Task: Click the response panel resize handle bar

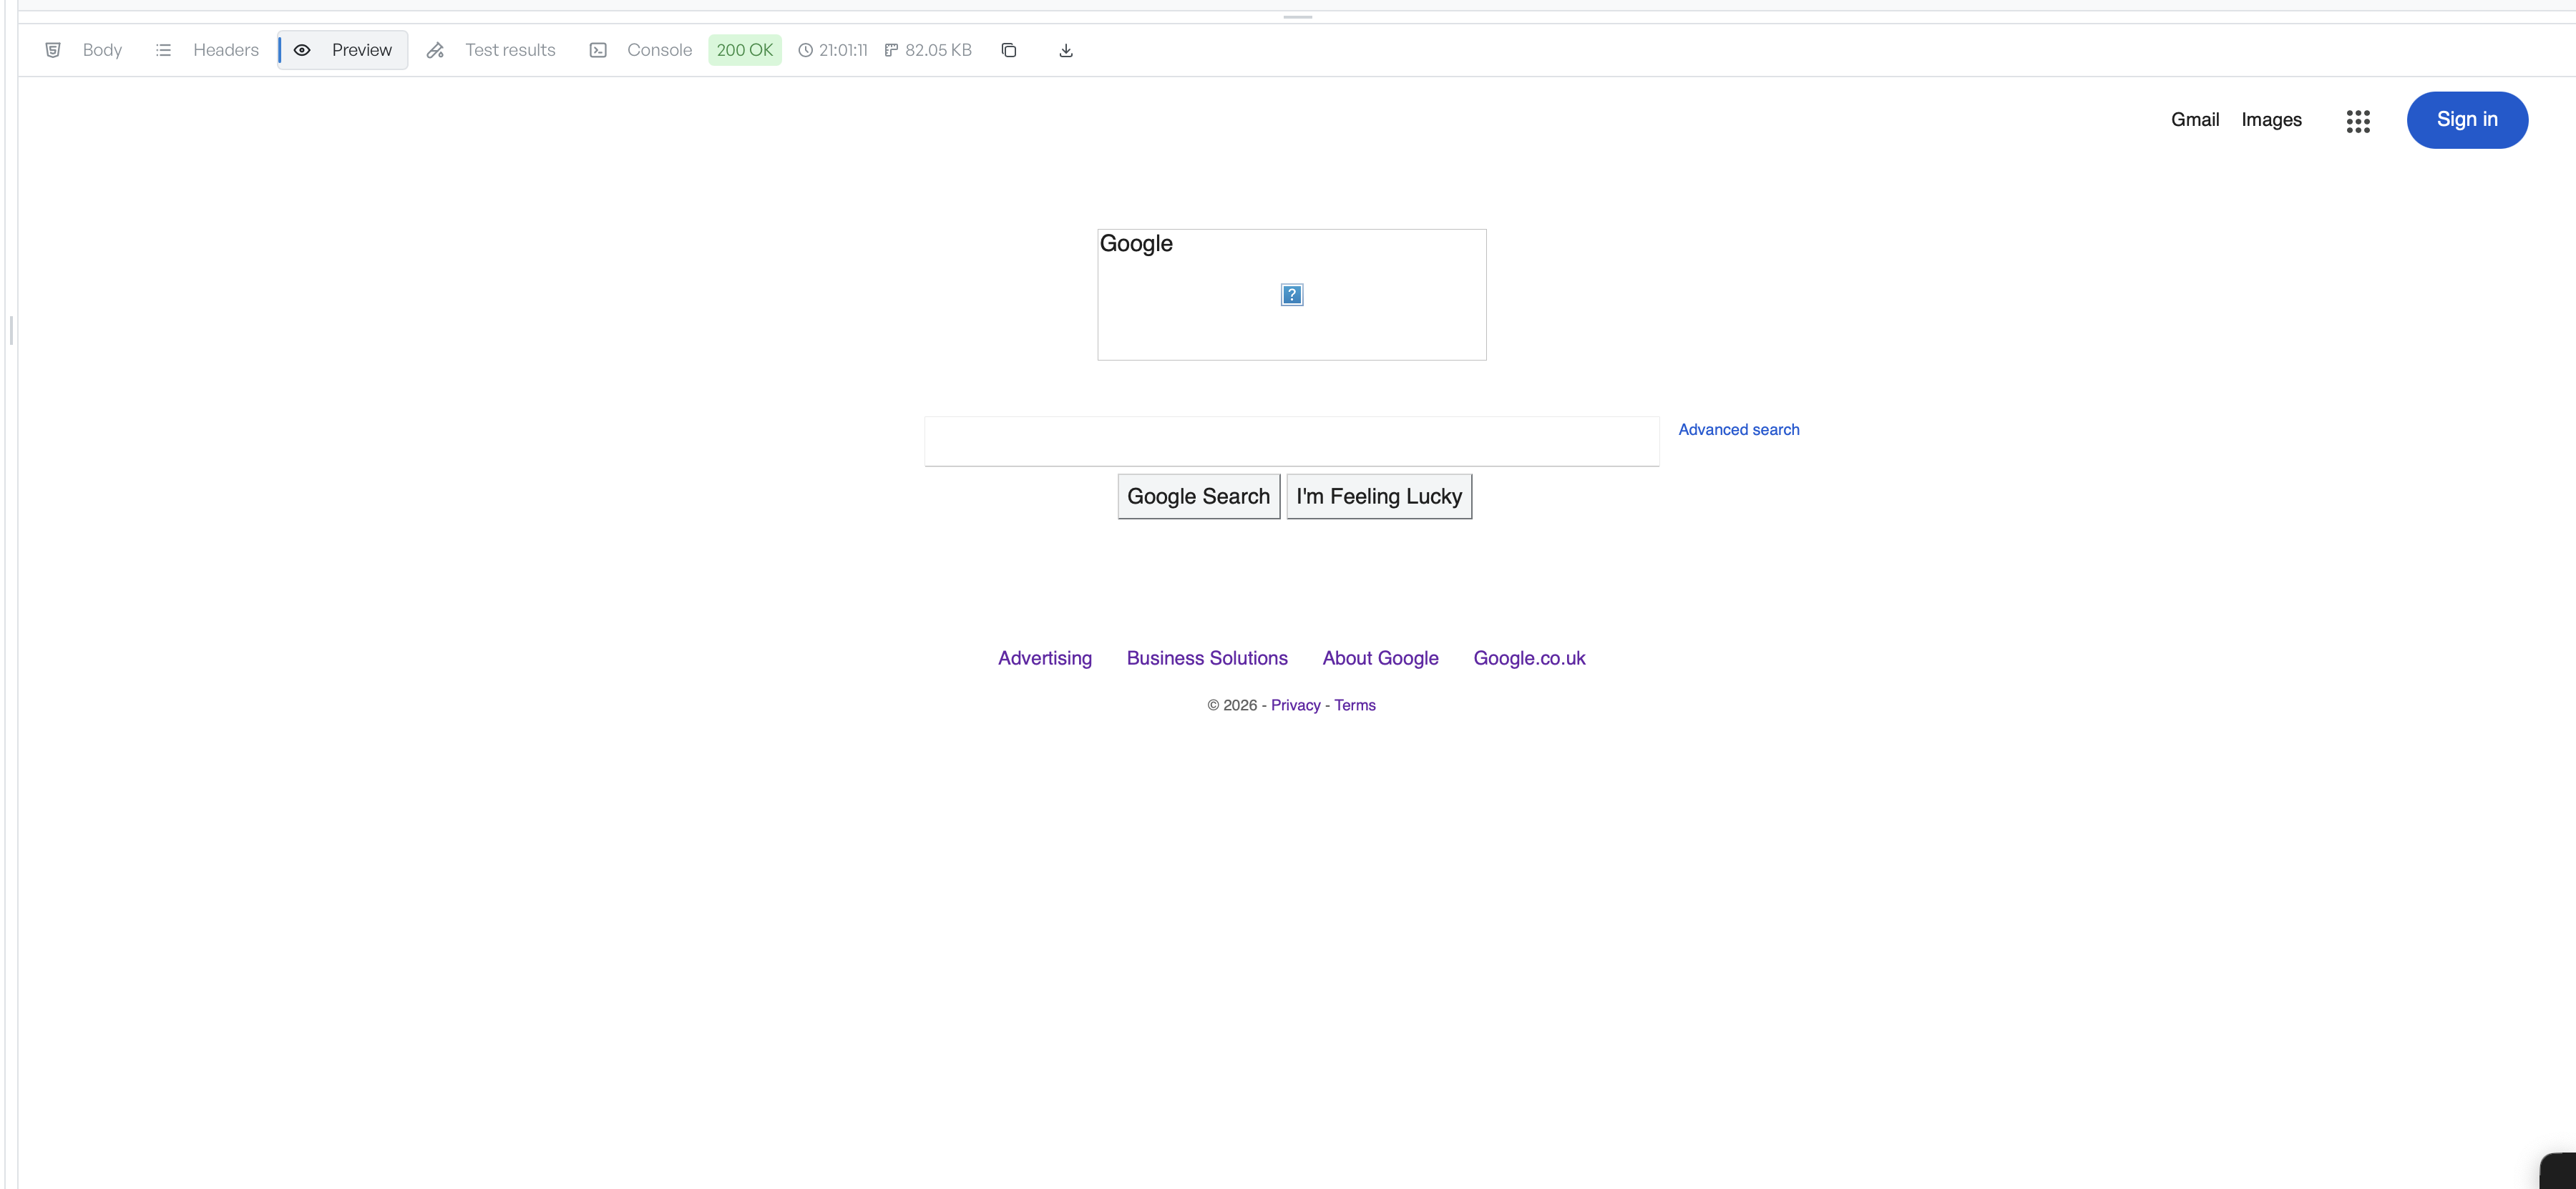Action: pos(1298,17)
